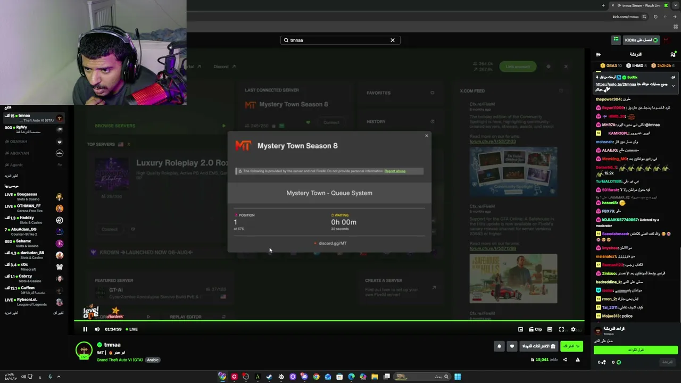Toggle notification bell for tmnaa
681x383 pixels.
tap(499, 346)
